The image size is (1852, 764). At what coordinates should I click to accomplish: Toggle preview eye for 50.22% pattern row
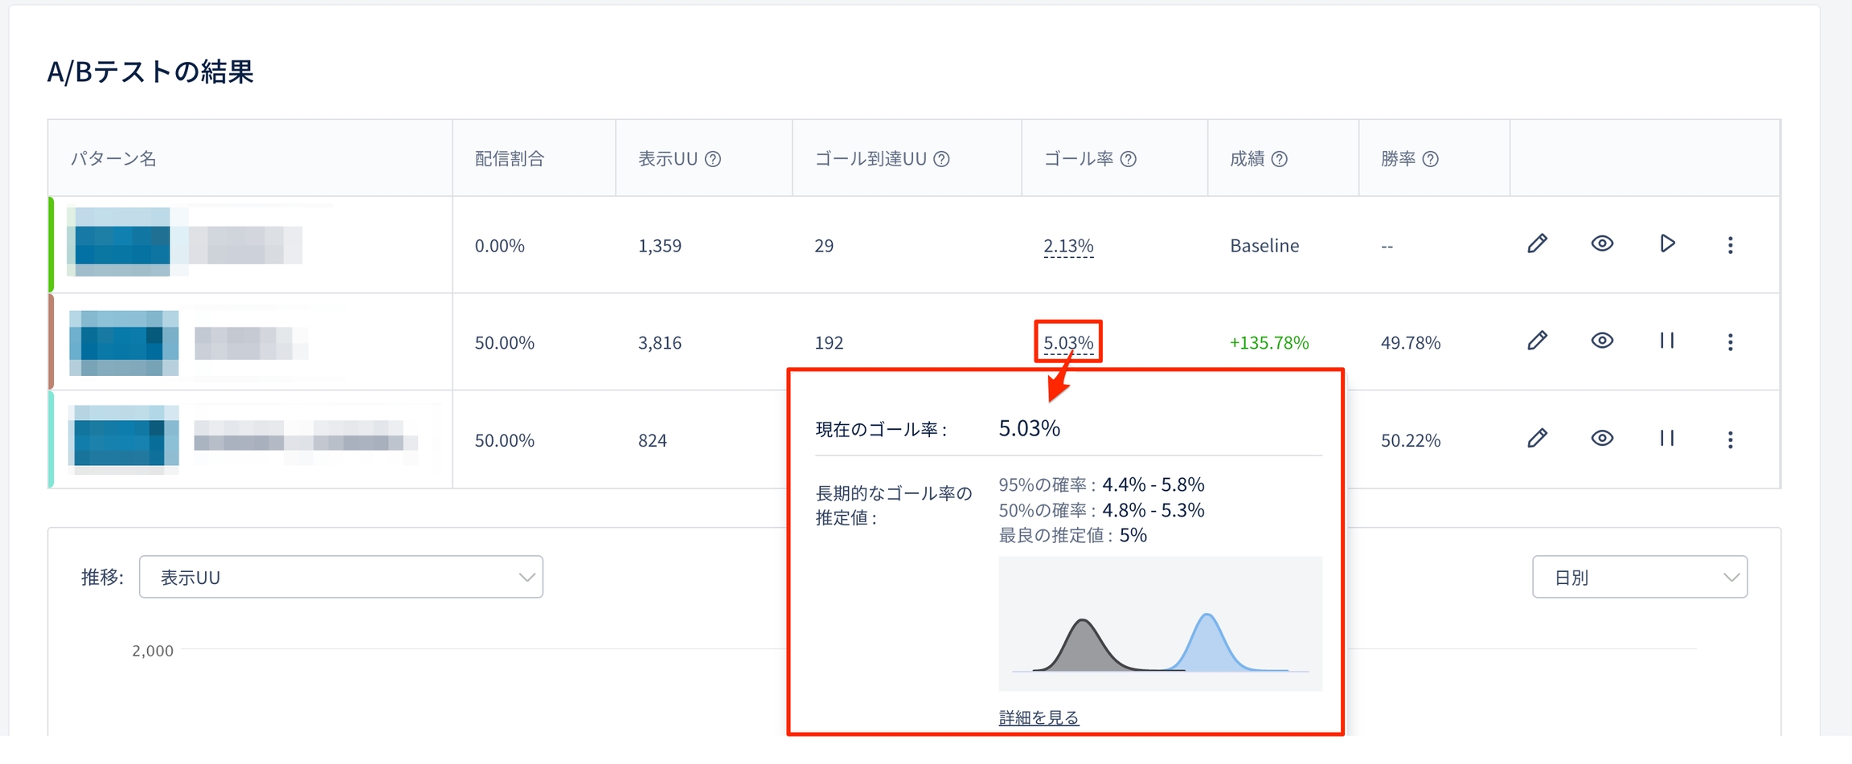pyautogui.click(x=1602, y=438)
